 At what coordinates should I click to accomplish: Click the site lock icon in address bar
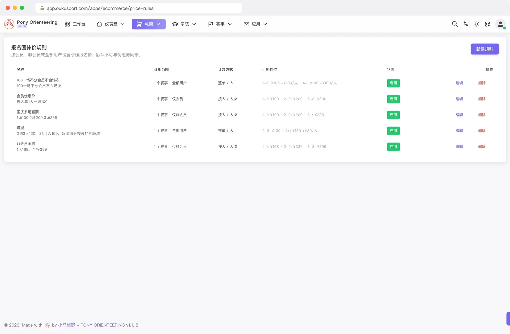pos(42,8)
